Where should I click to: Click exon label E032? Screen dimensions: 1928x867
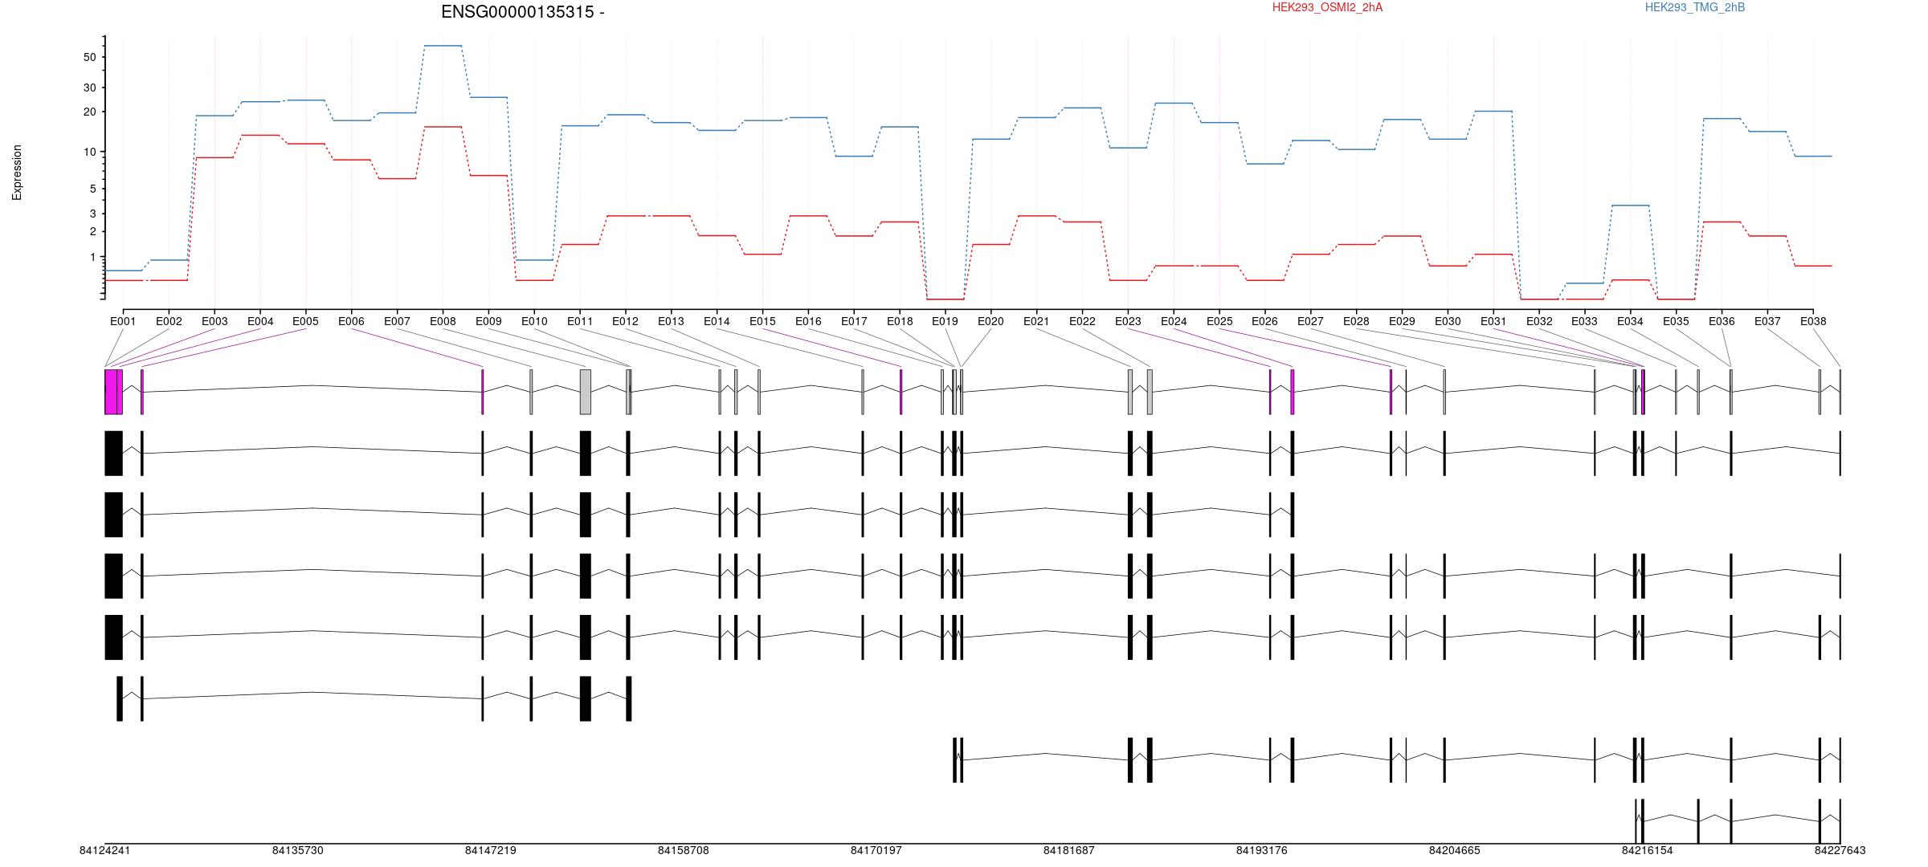(x=1539, y=321)
